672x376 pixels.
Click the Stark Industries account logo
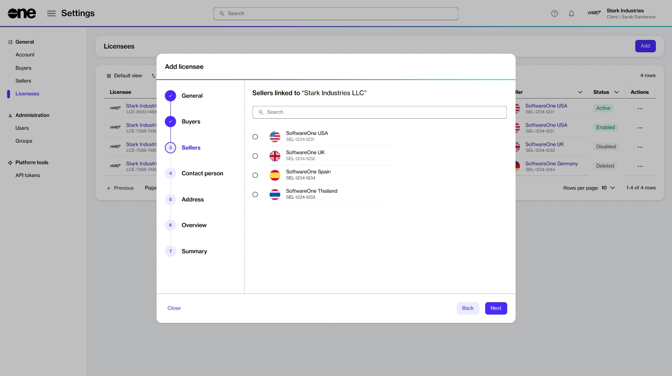click(x=594, y=14)
